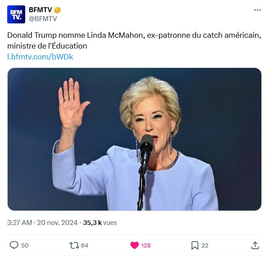
Task: Click the reply count 50
Action: (25, 245)
